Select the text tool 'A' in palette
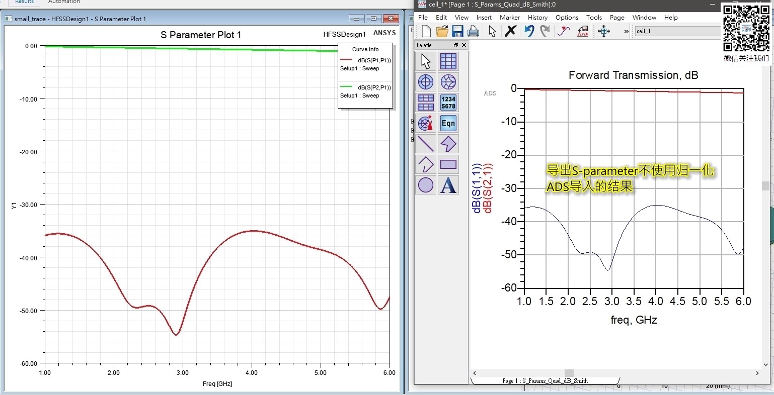The width and height of the screenshot is (774, 395). click(448, 185)
